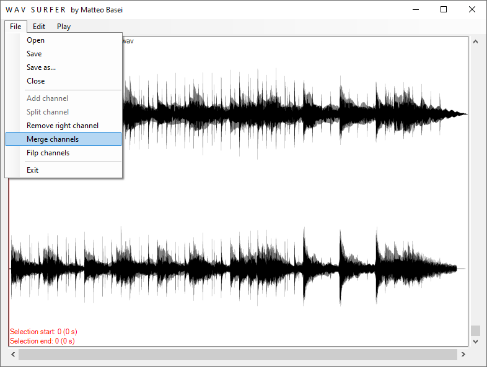The width and height of the screenshot is (487, 367).
Task: Open the Play menu
Action: [64, 27]
